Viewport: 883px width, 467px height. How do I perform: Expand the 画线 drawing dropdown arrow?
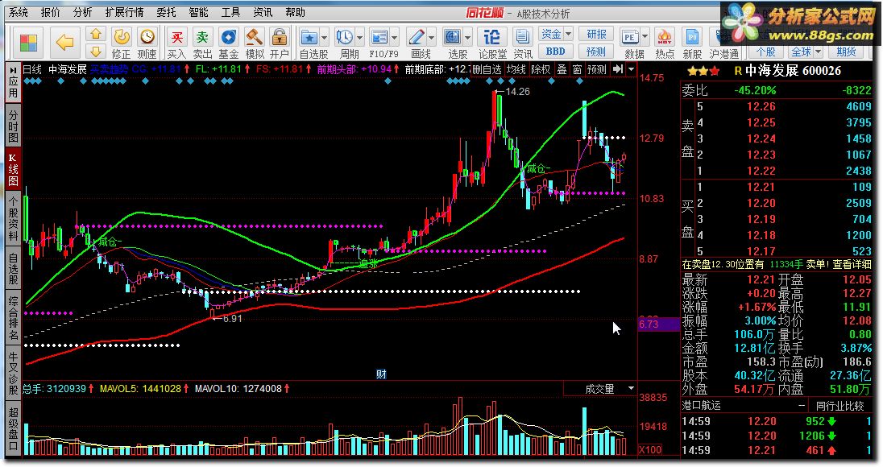[x=431, y=38]
